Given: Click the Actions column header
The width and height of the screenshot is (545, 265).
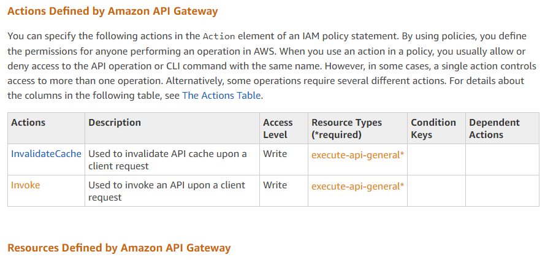Looking at the screenshot, I should click(x=28, y=123).
